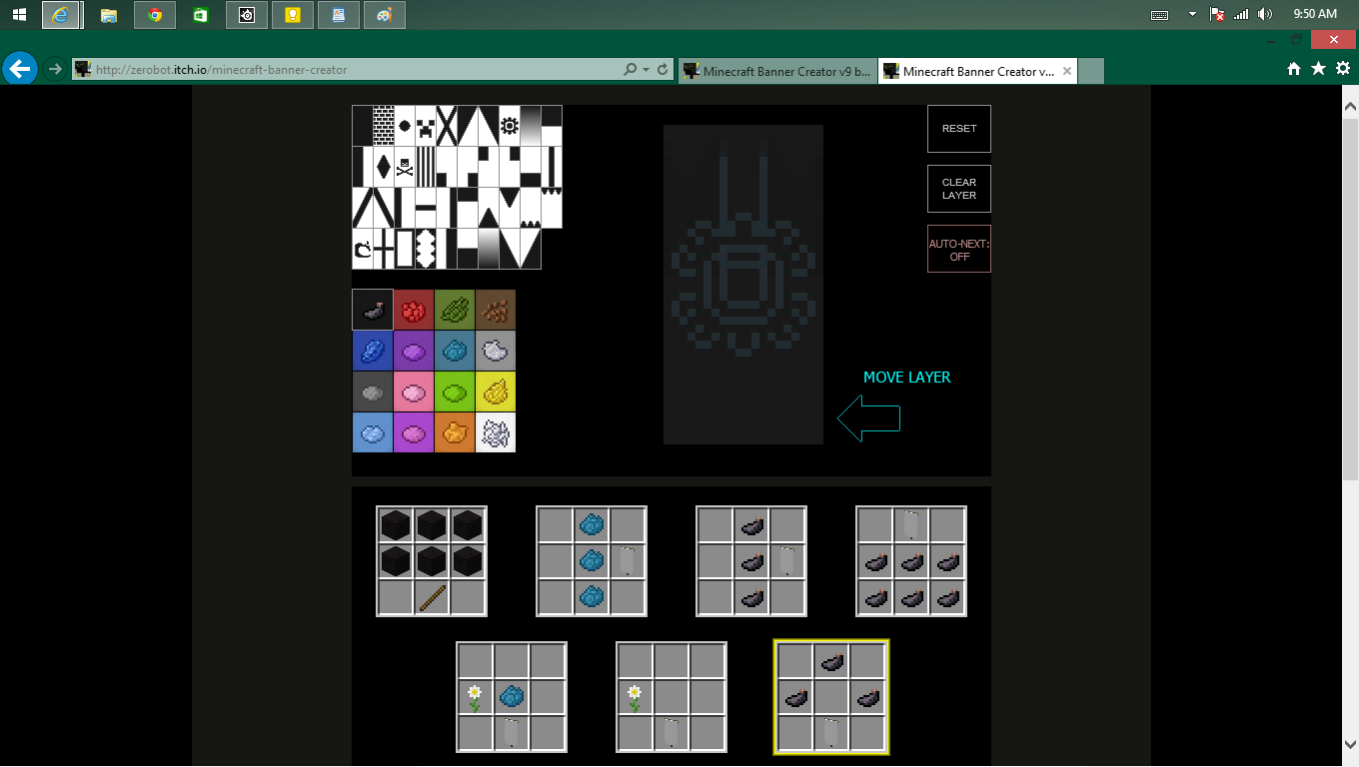Choose the solid black full-fill pattern

[363, 126]
